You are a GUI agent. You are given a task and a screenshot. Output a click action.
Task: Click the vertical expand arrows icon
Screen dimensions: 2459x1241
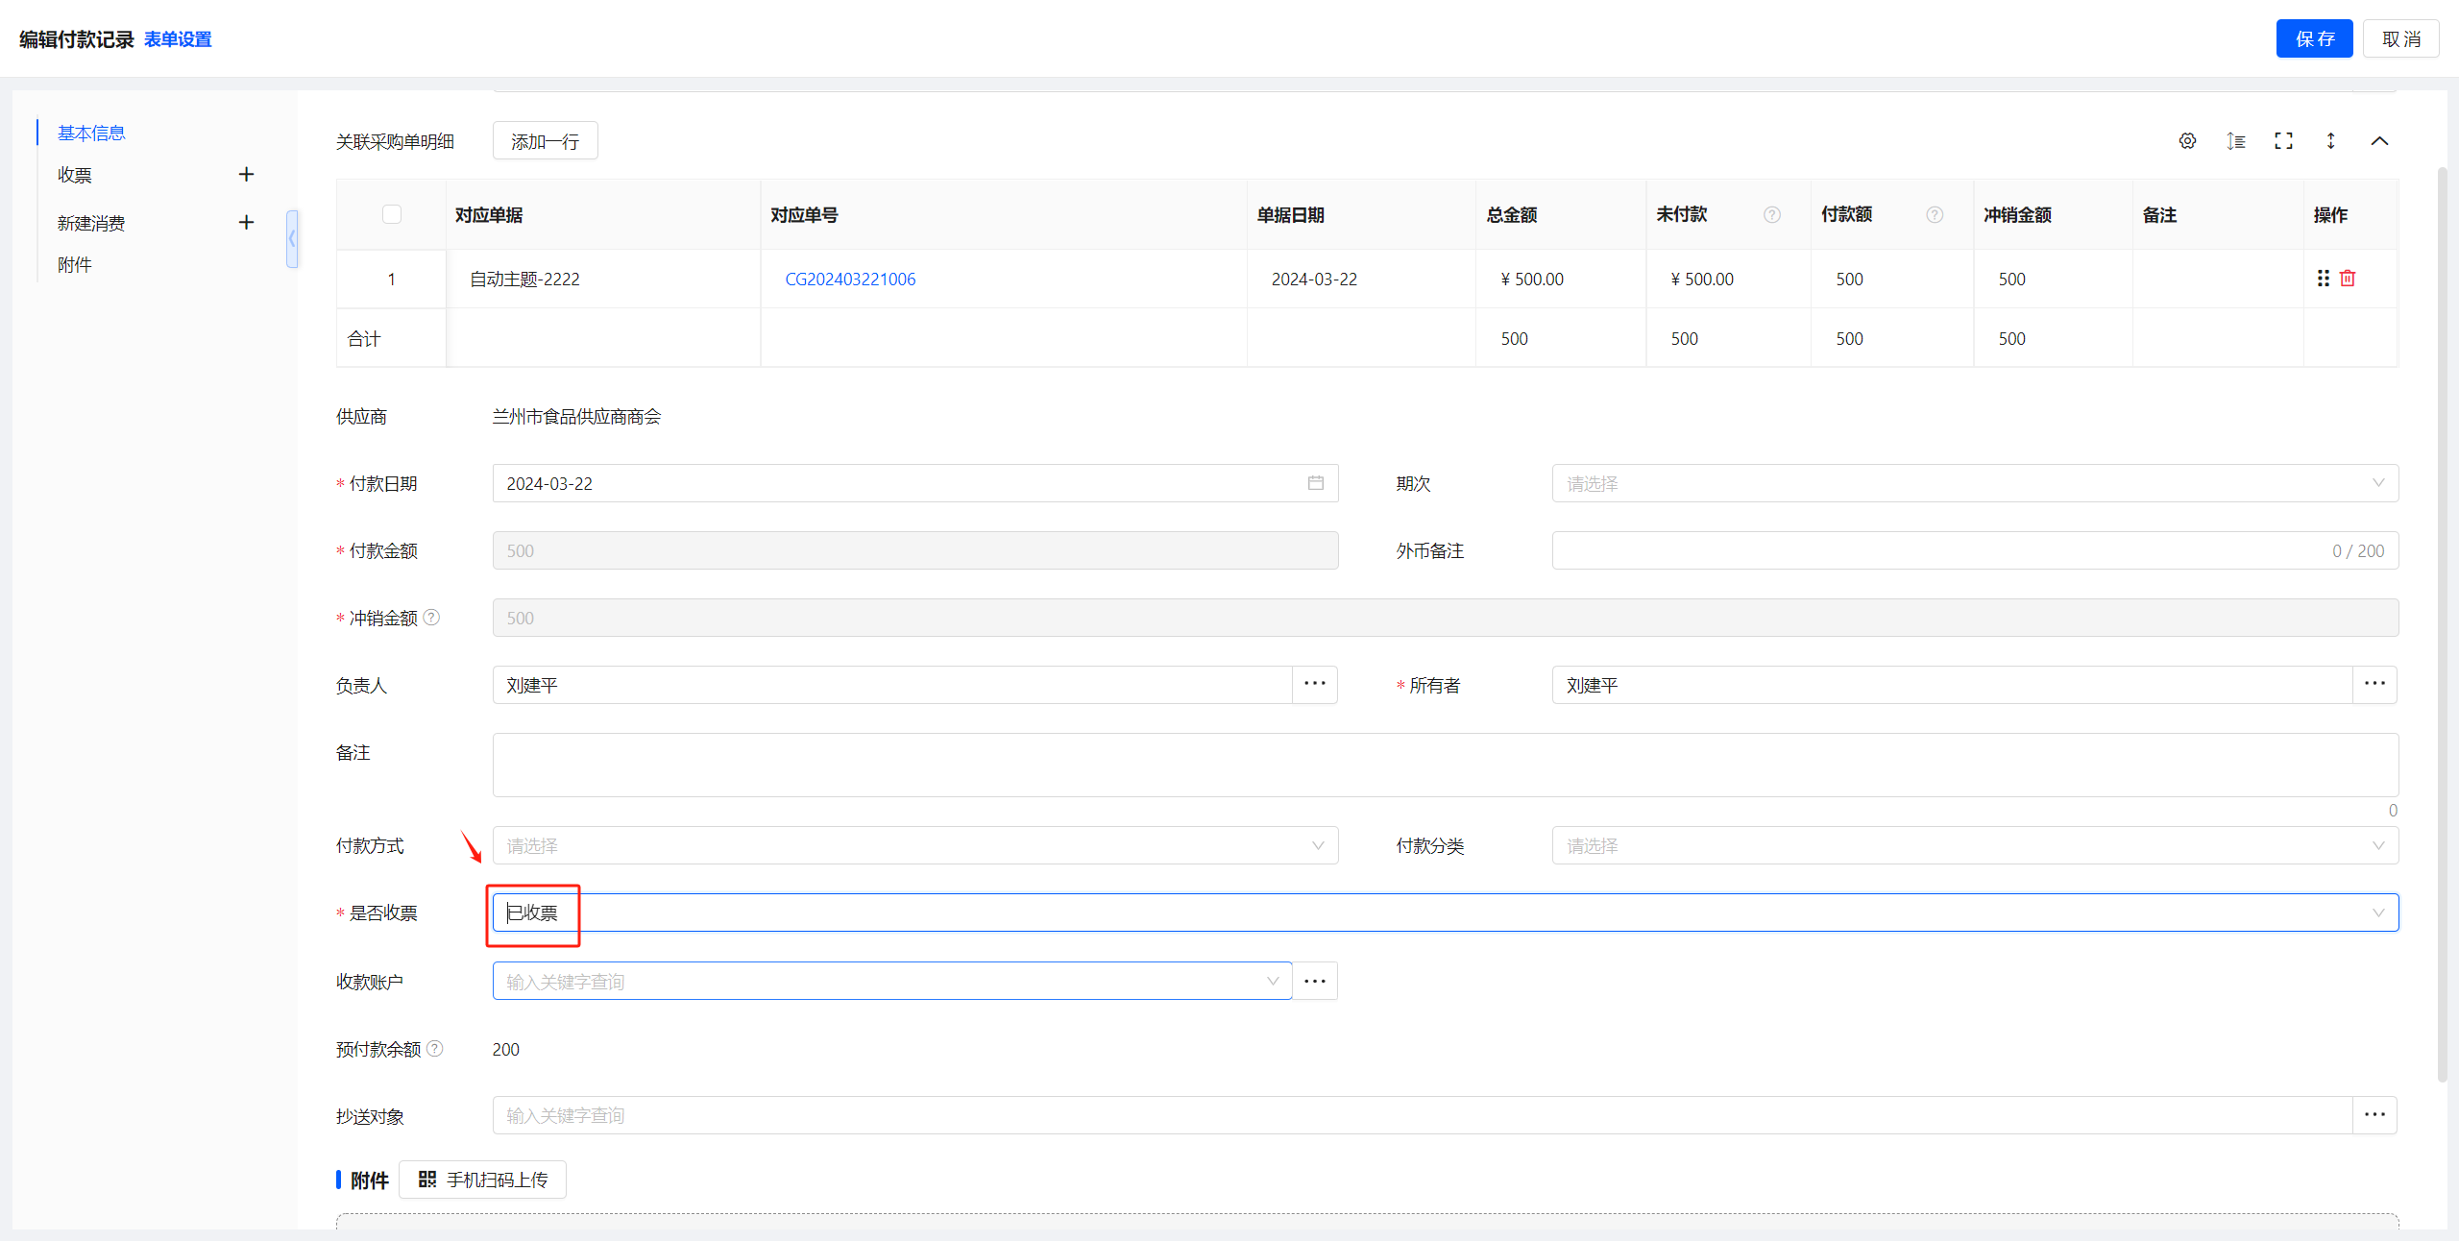(x=2330, y=141)
